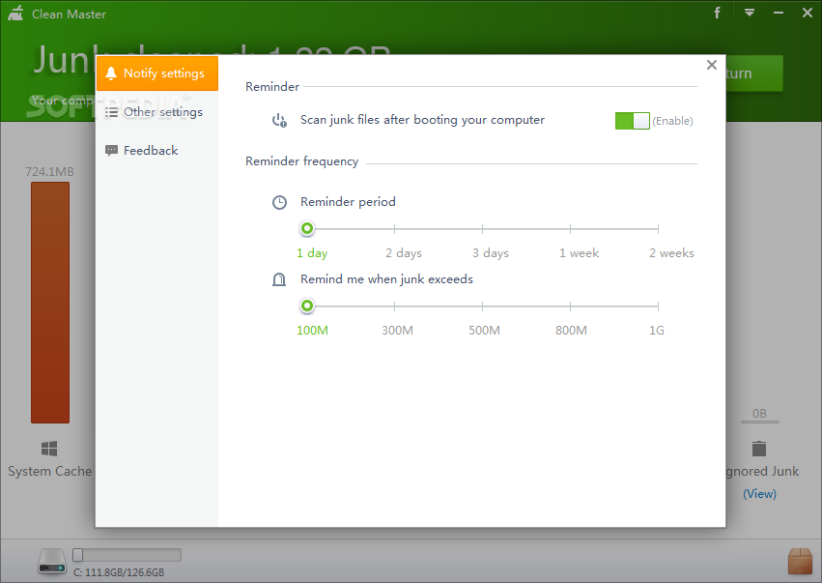Open the Feedback tab
The width and height of the screenshot is (822, 583).
[x=157, y=151]
